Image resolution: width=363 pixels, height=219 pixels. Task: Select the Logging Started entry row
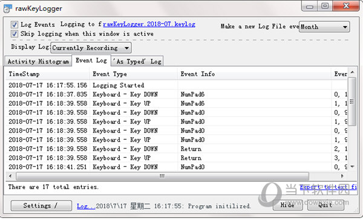point(177,85)
